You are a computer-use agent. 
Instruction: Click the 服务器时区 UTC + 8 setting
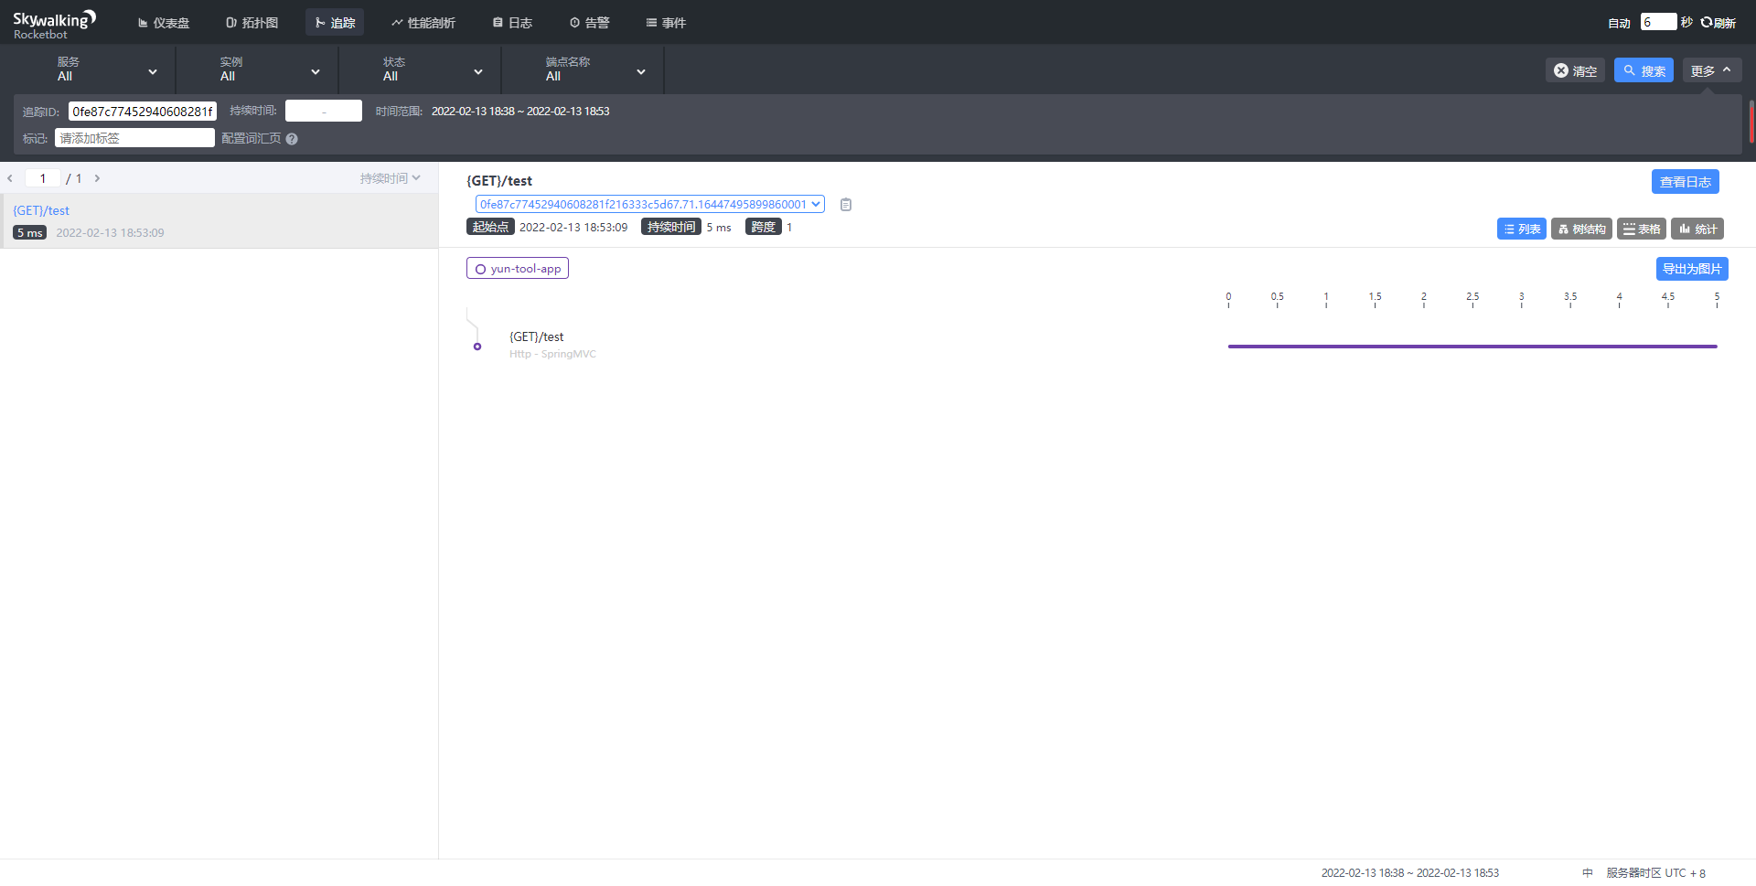[1655, 873]
